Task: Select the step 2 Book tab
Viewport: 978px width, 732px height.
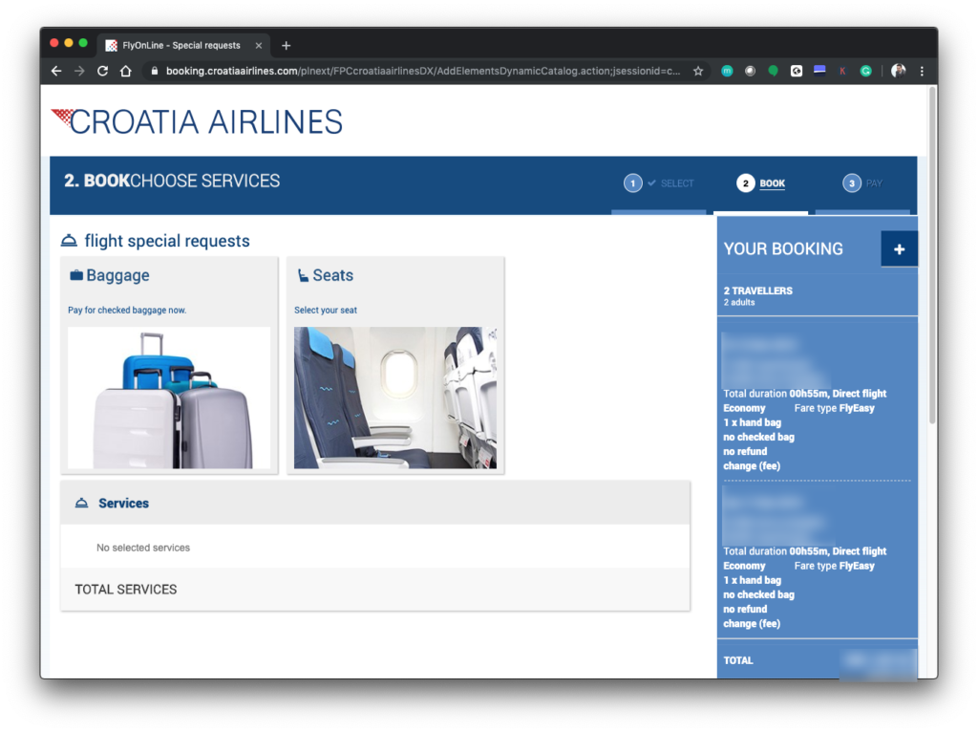Action: click(761, 183)
